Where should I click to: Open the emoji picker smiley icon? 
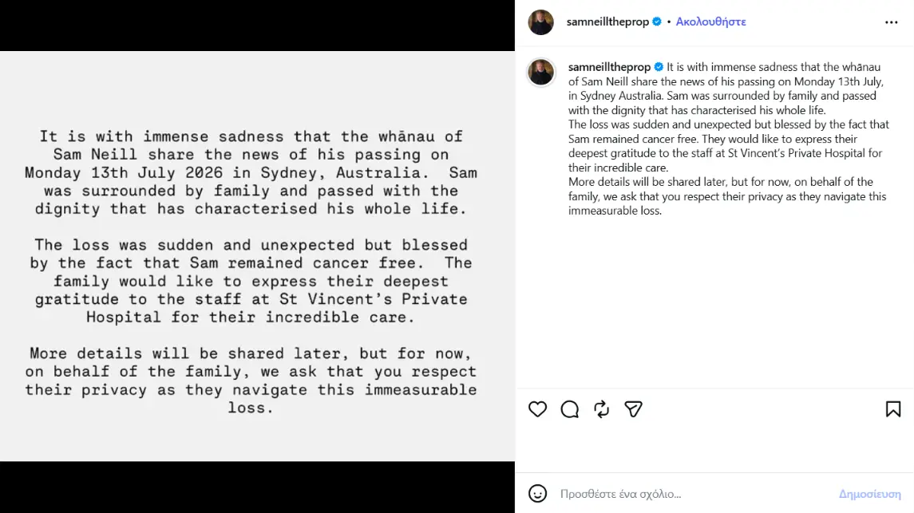[x=537, y=494]
